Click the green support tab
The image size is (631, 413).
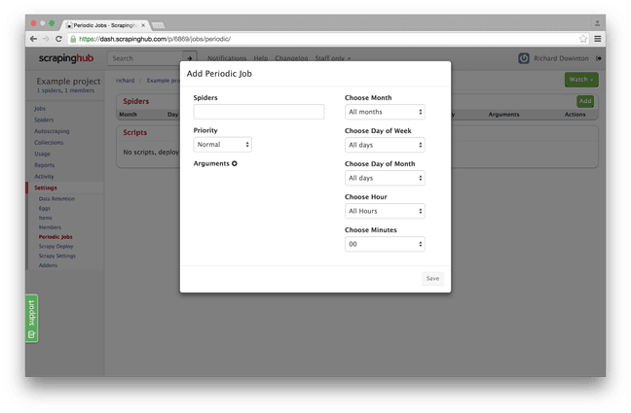click(x=32, y=319)
